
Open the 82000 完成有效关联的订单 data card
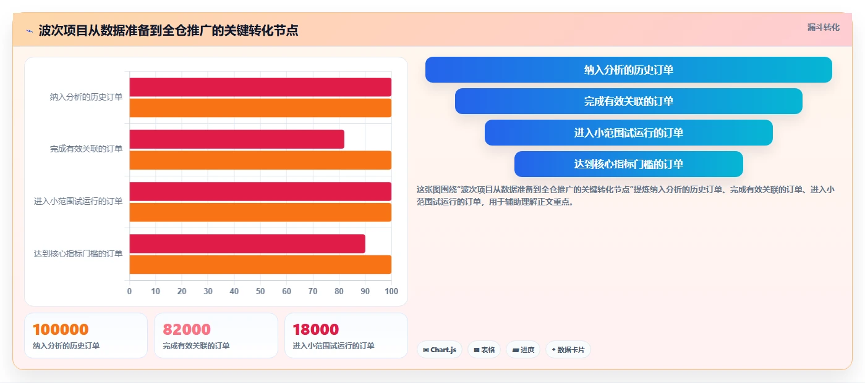click(x=216, y=336)
